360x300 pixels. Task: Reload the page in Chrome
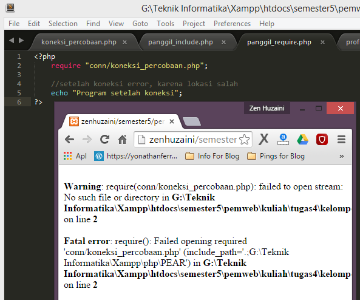[104, 140]
